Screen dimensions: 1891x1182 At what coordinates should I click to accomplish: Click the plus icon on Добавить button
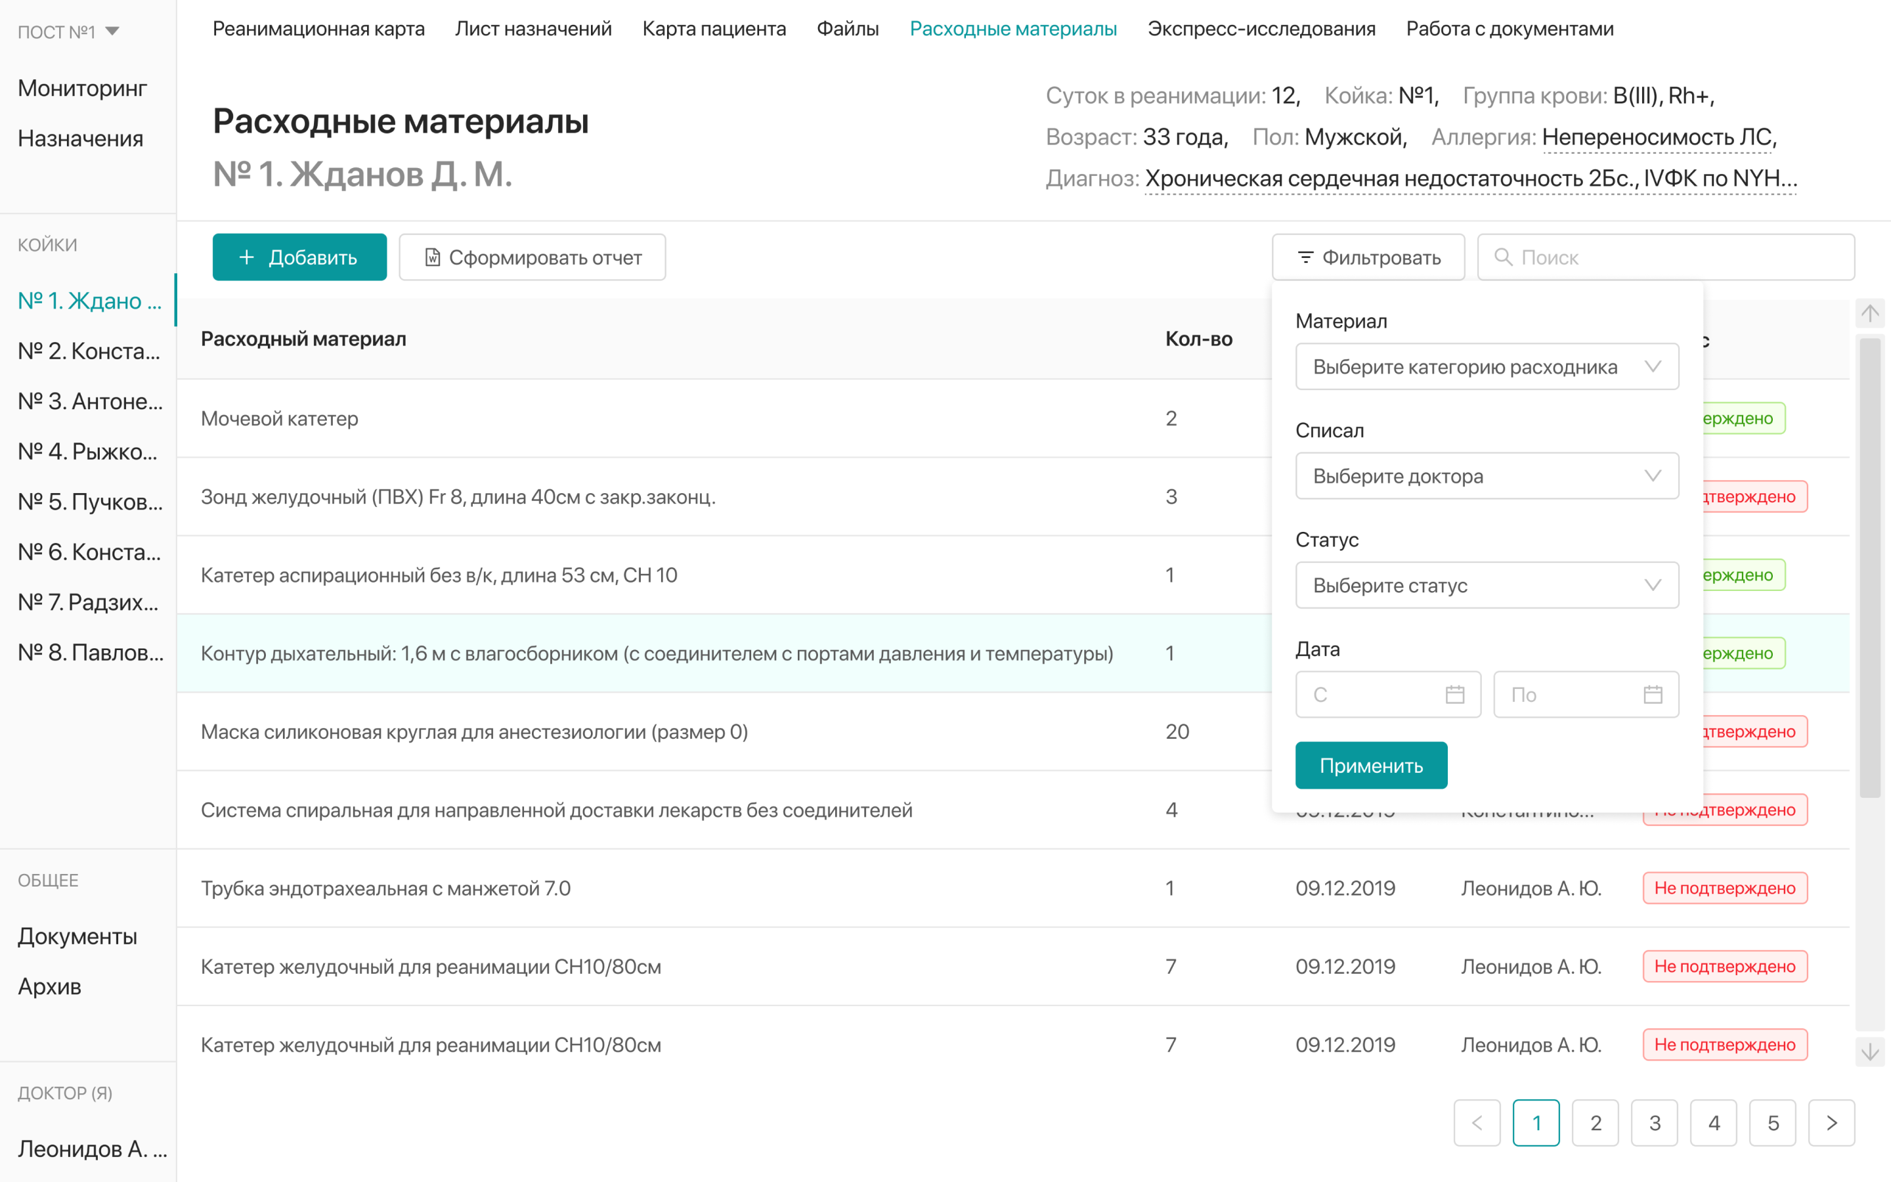(247, 256)
